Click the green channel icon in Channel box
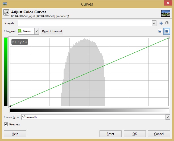The image size is (174, 141). pyautogui.click(x=20, y=31)
